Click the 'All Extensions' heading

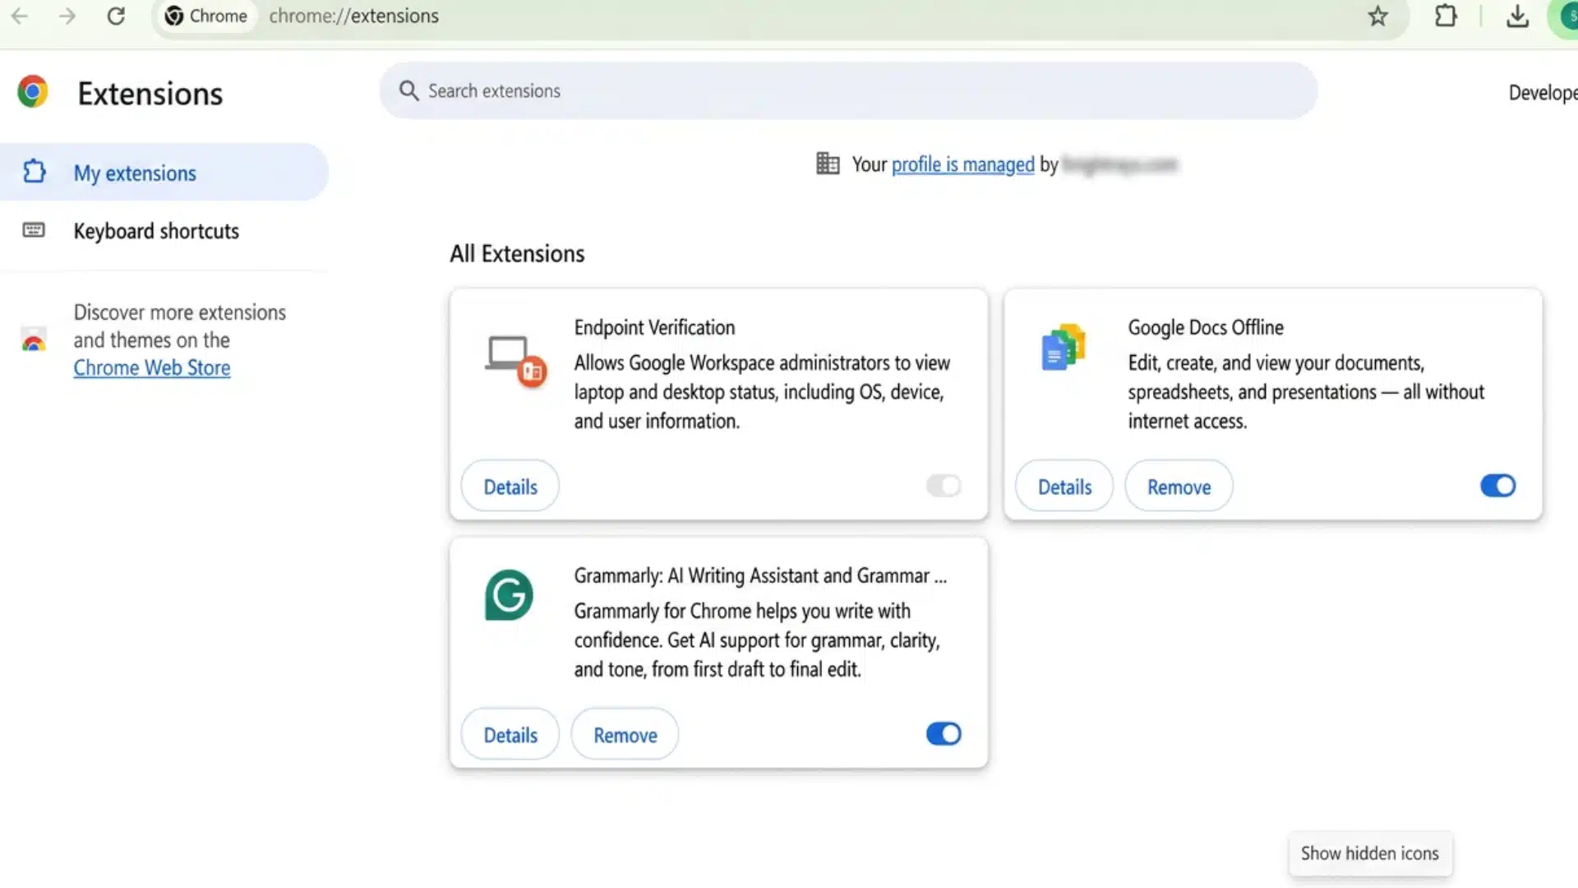pyautogui.click(x=517, y=253)
